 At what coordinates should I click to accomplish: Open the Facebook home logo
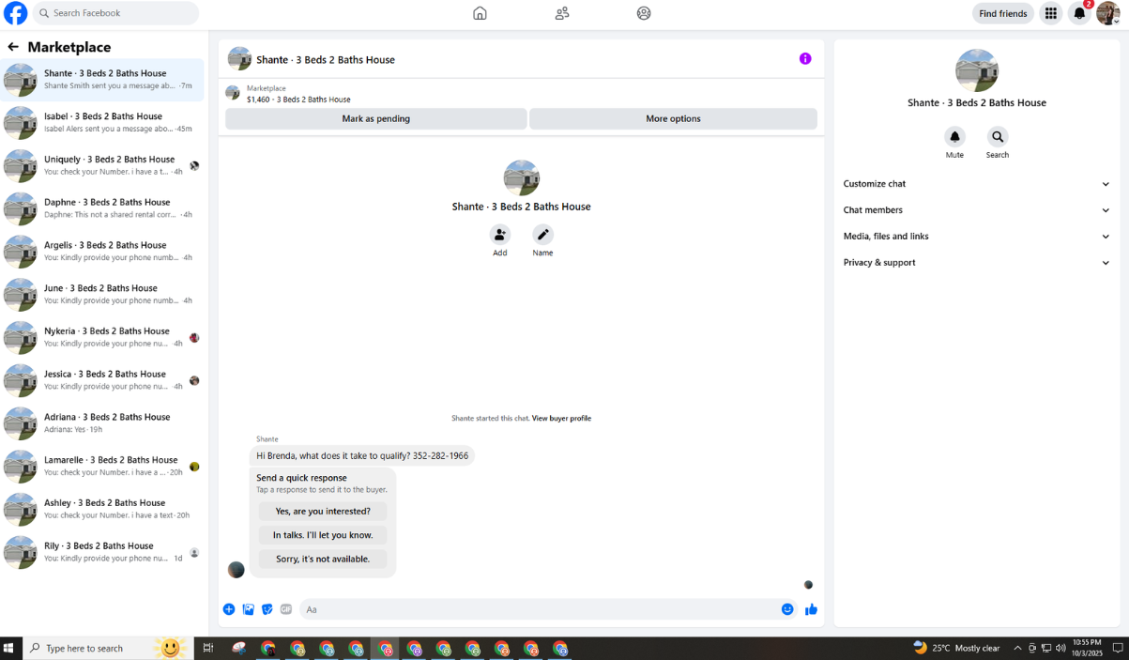tap(16, 13)
